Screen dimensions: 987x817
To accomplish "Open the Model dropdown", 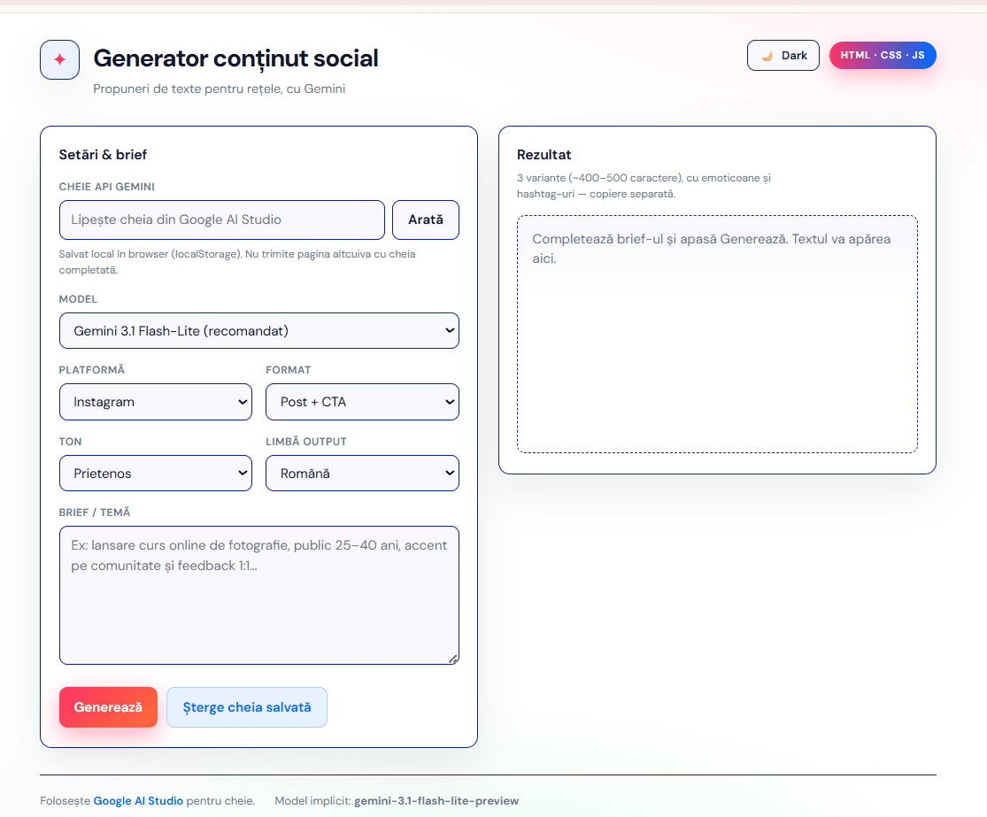I will [258, 331].
